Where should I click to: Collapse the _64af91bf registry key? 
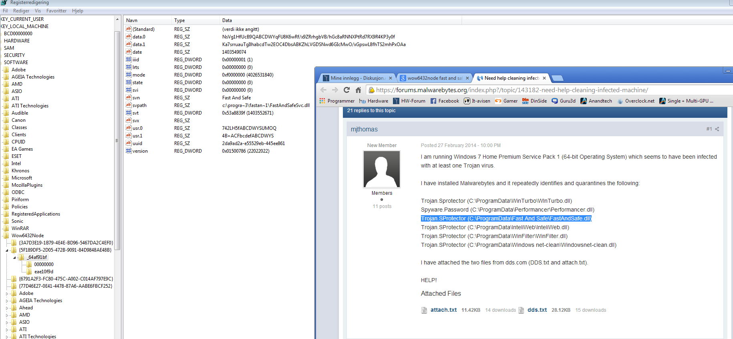pyautogui.click(x=14, y=257)
